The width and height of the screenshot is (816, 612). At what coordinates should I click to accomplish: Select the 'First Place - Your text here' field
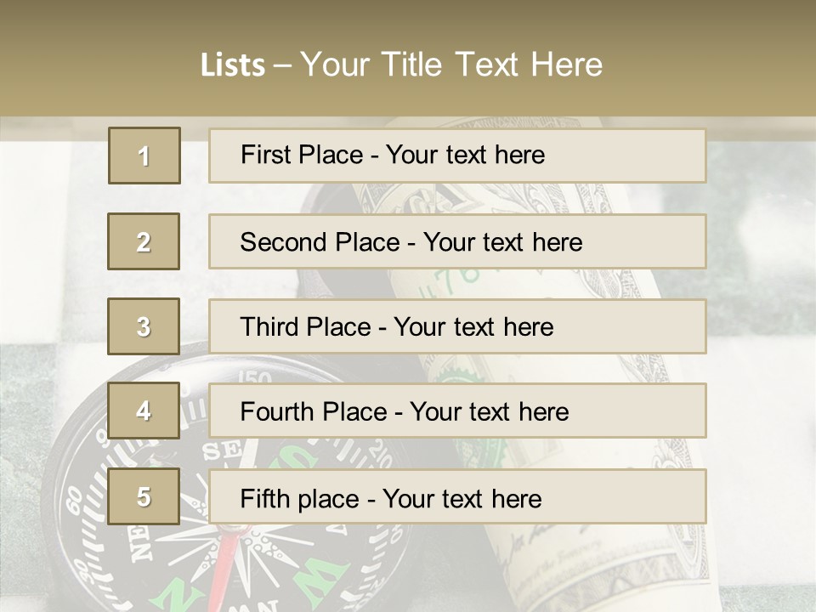pyautogui.click(x=457, y=156)
